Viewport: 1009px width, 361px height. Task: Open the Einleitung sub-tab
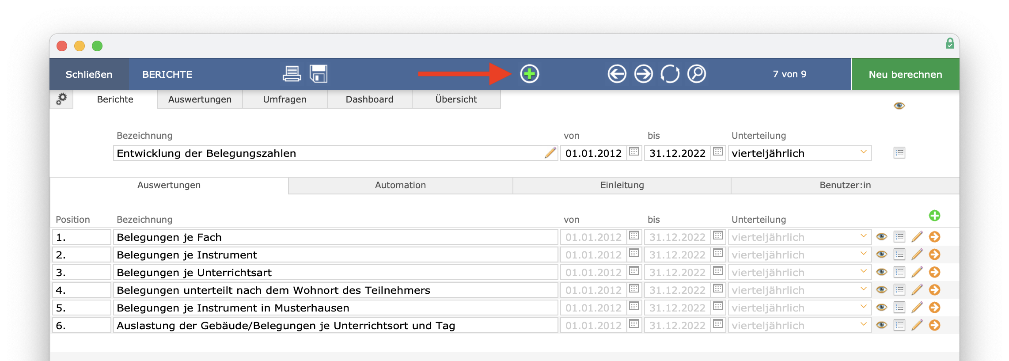pyautogui.click(x=622, y=185)
